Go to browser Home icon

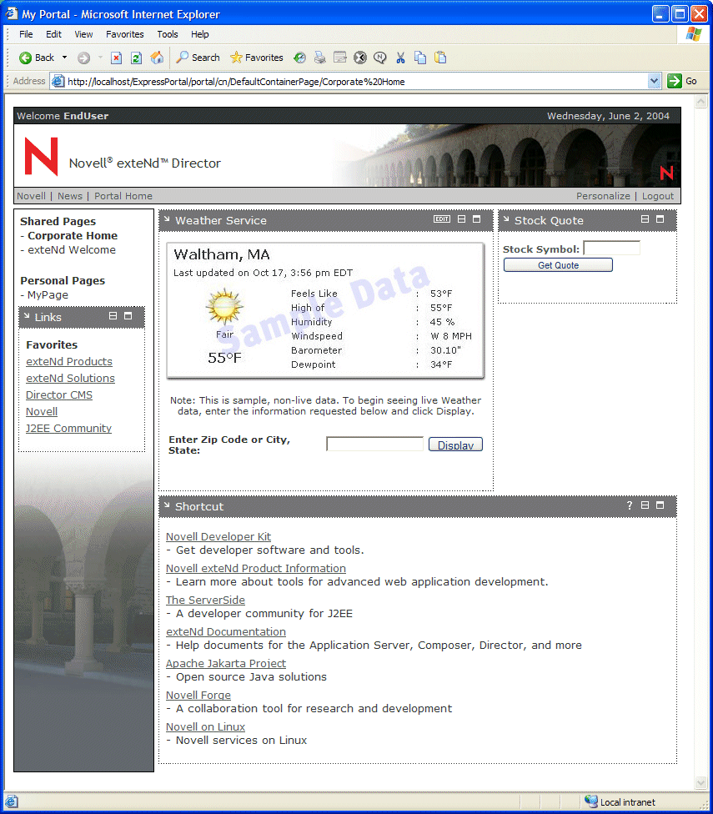coord(157,58)
